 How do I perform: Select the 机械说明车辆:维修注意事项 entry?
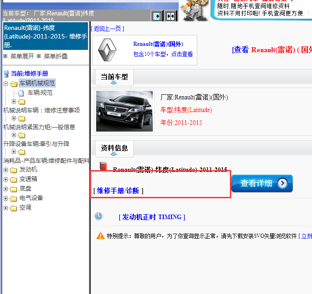point(41,110)
